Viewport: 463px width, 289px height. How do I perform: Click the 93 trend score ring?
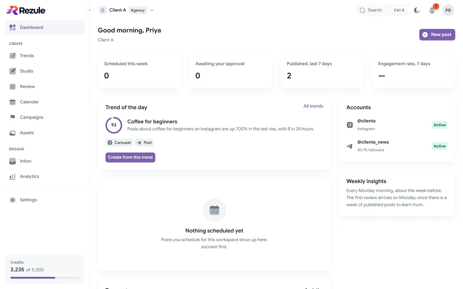114,125
